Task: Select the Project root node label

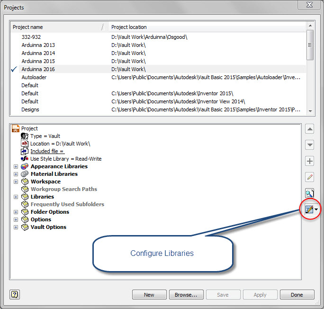Action: (29, 128)
